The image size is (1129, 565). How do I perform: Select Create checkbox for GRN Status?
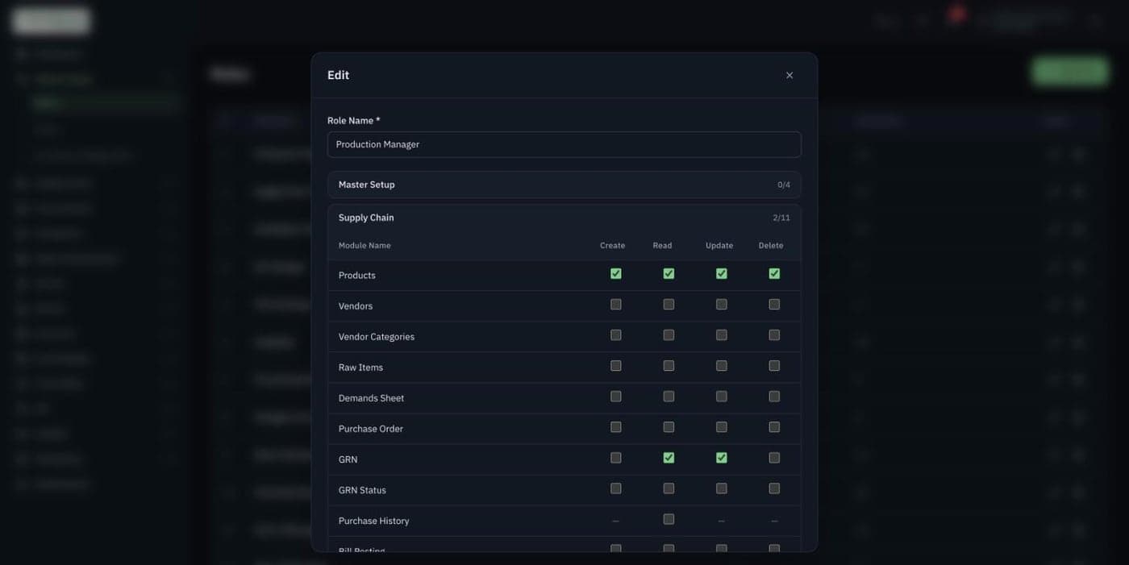point(616,488)
